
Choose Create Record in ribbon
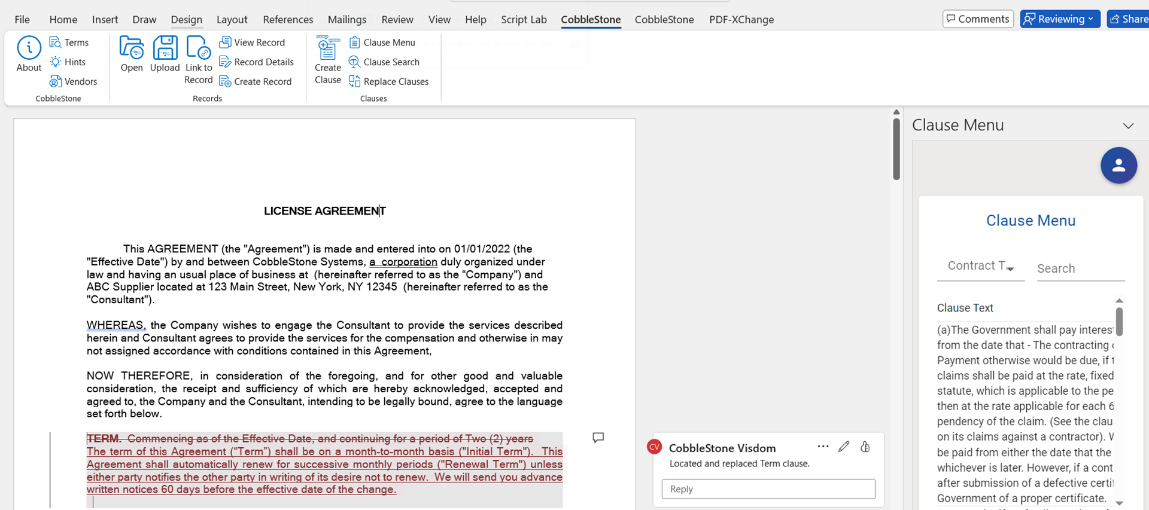click(x=256, y=81)
